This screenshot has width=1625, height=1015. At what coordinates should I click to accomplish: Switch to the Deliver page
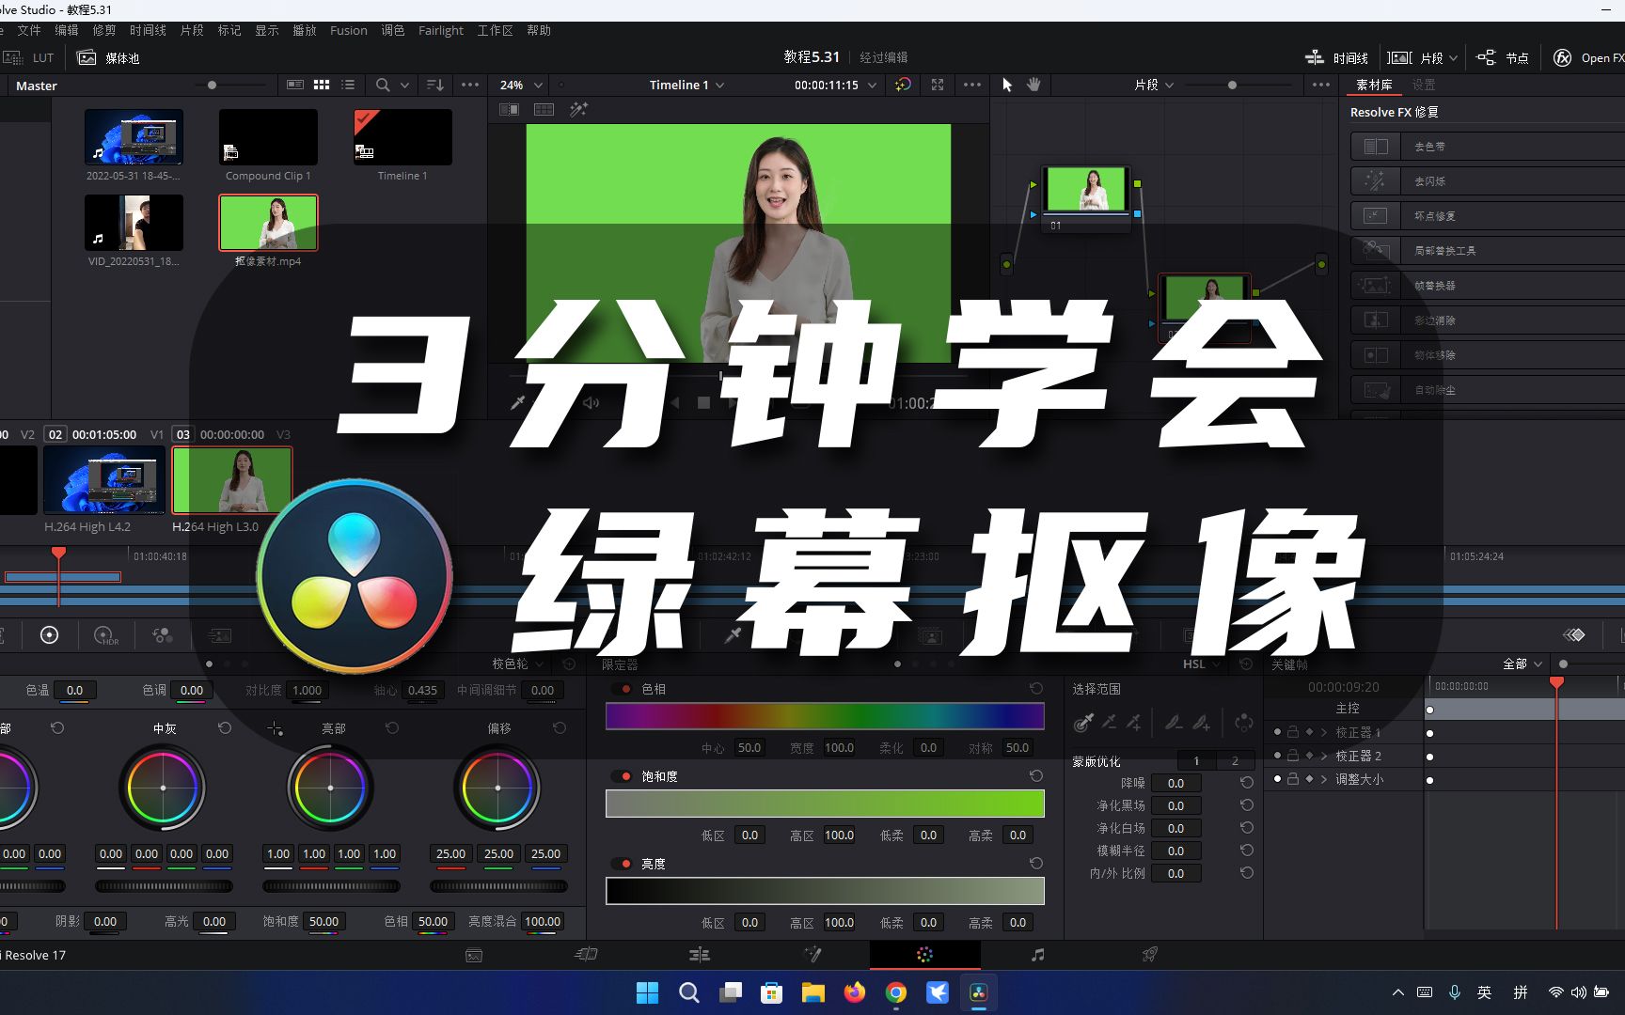click(1149, 954)
